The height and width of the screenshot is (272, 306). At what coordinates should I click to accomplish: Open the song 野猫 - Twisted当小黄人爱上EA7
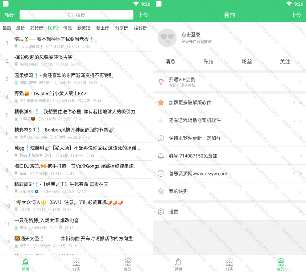[50, 94]
